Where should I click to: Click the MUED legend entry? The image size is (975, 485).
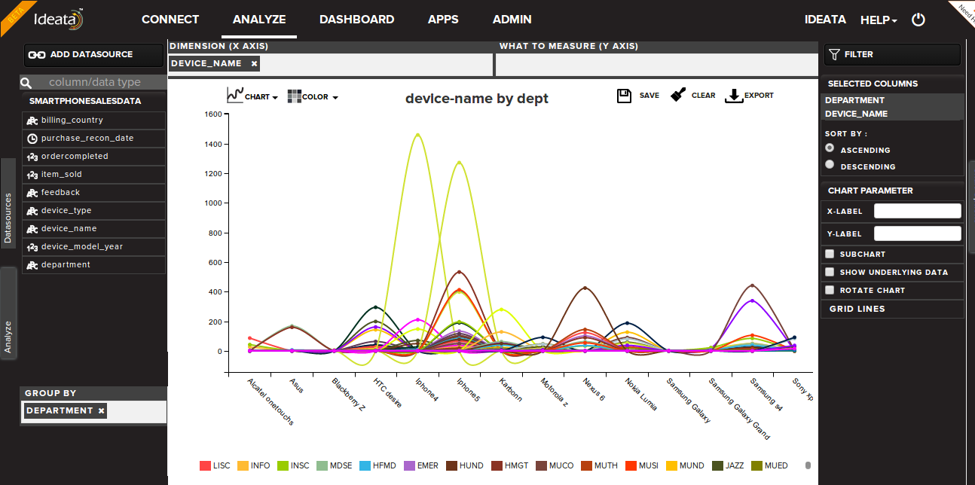click(769, 465)
